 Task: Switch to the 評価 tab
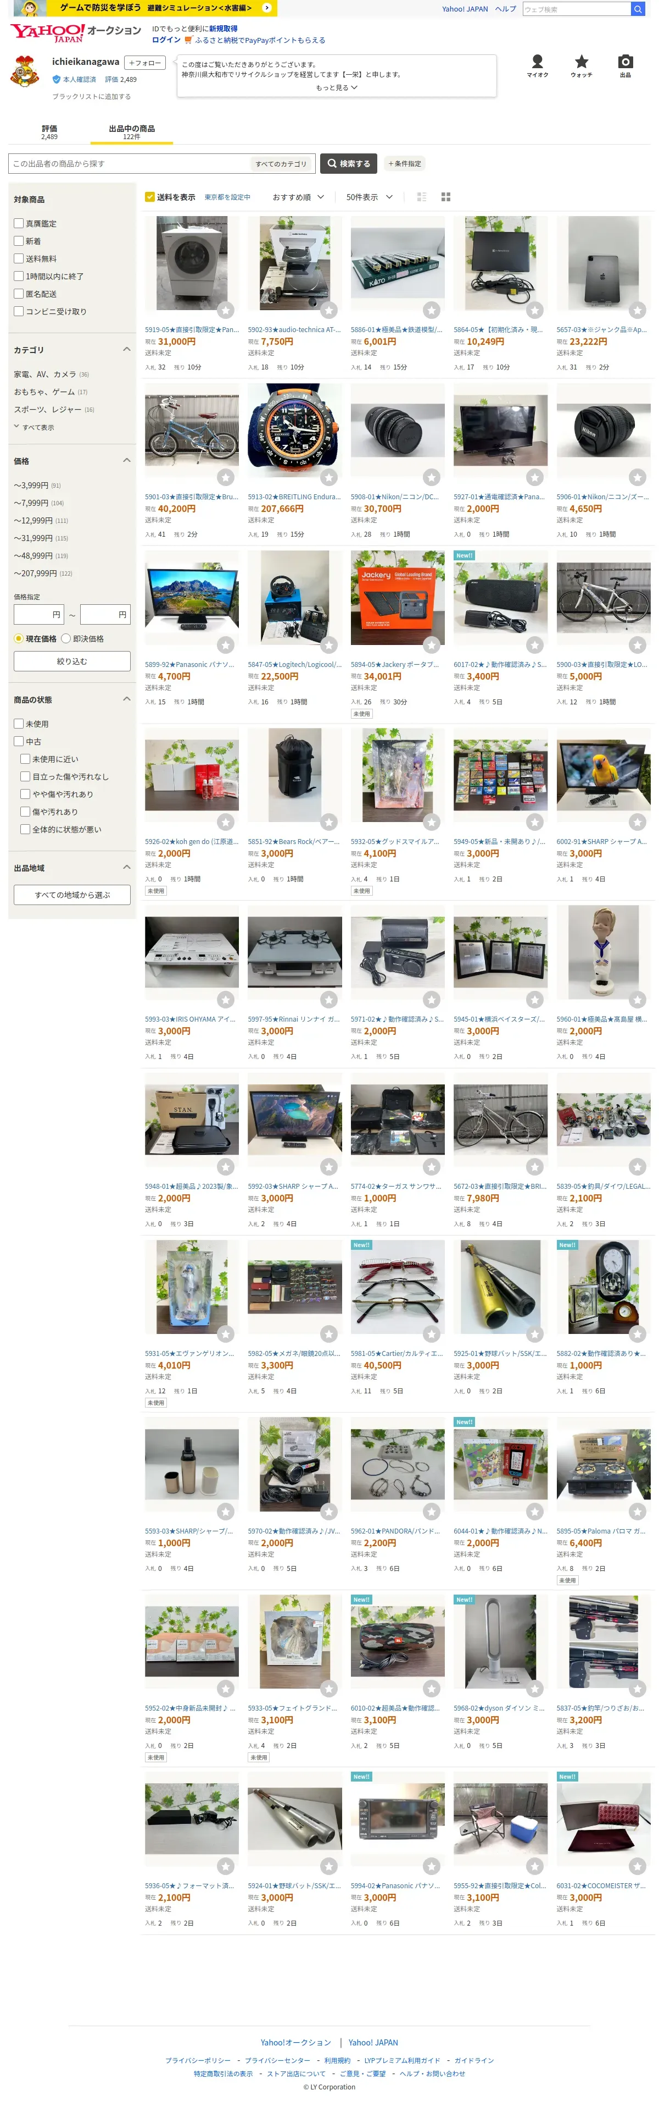coord(49,131)
